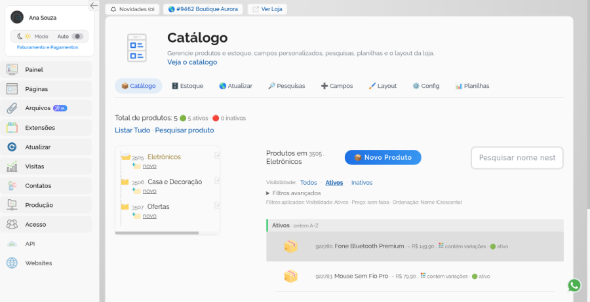Open the Atualizar sidebar icon
The width and height of the screenshot is (590, 302).
[x=12, y=147]
